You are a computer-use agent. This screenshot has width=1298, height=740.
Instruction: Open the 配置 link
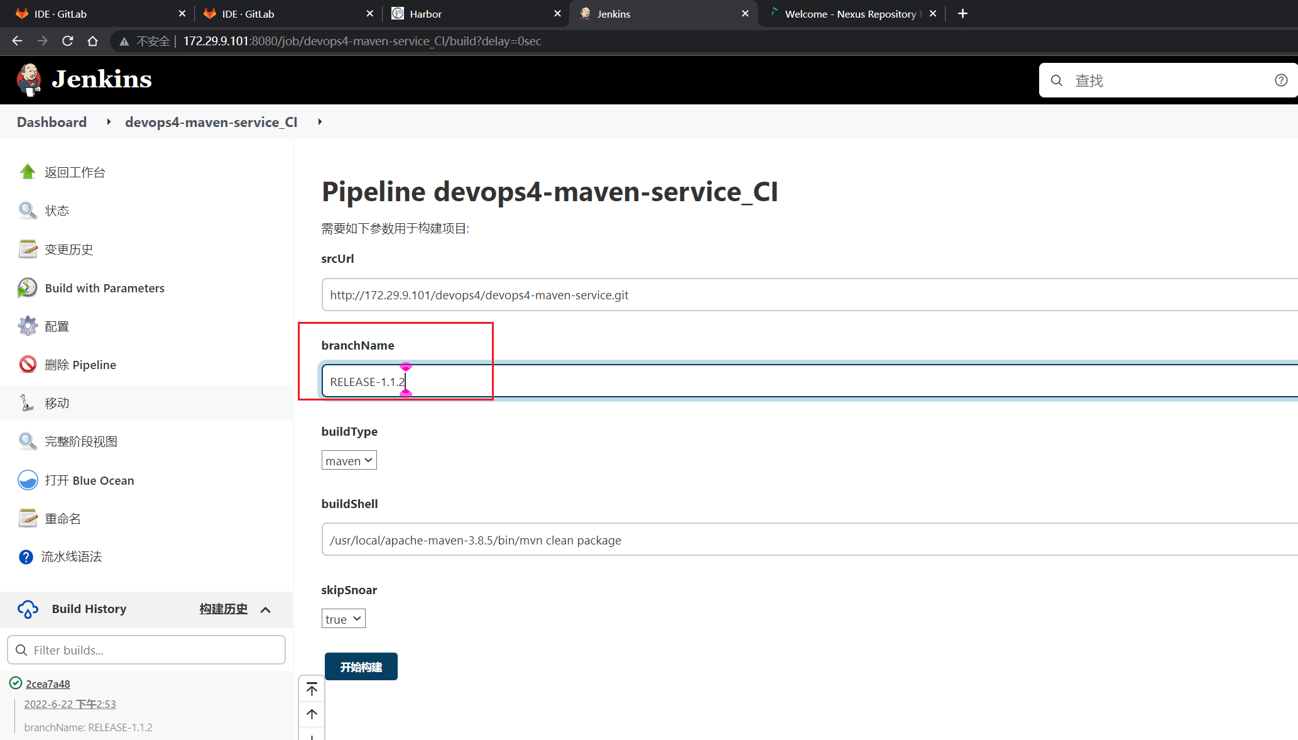(x=57, y=326)
